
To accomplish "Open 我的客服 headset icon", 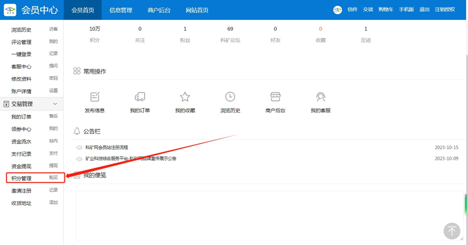I will (x=321, y=97).
